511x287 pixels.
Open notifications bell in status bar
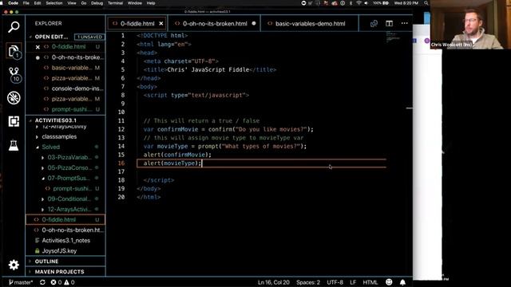pyautogui.click(x=402, y=282)
